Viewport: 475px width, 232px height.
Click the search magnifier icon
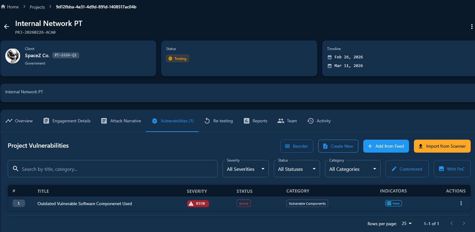pos(16,169)
